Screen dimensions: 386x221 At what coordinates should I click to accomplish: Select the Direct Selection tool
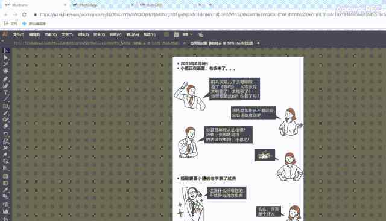tap(6, 58)
